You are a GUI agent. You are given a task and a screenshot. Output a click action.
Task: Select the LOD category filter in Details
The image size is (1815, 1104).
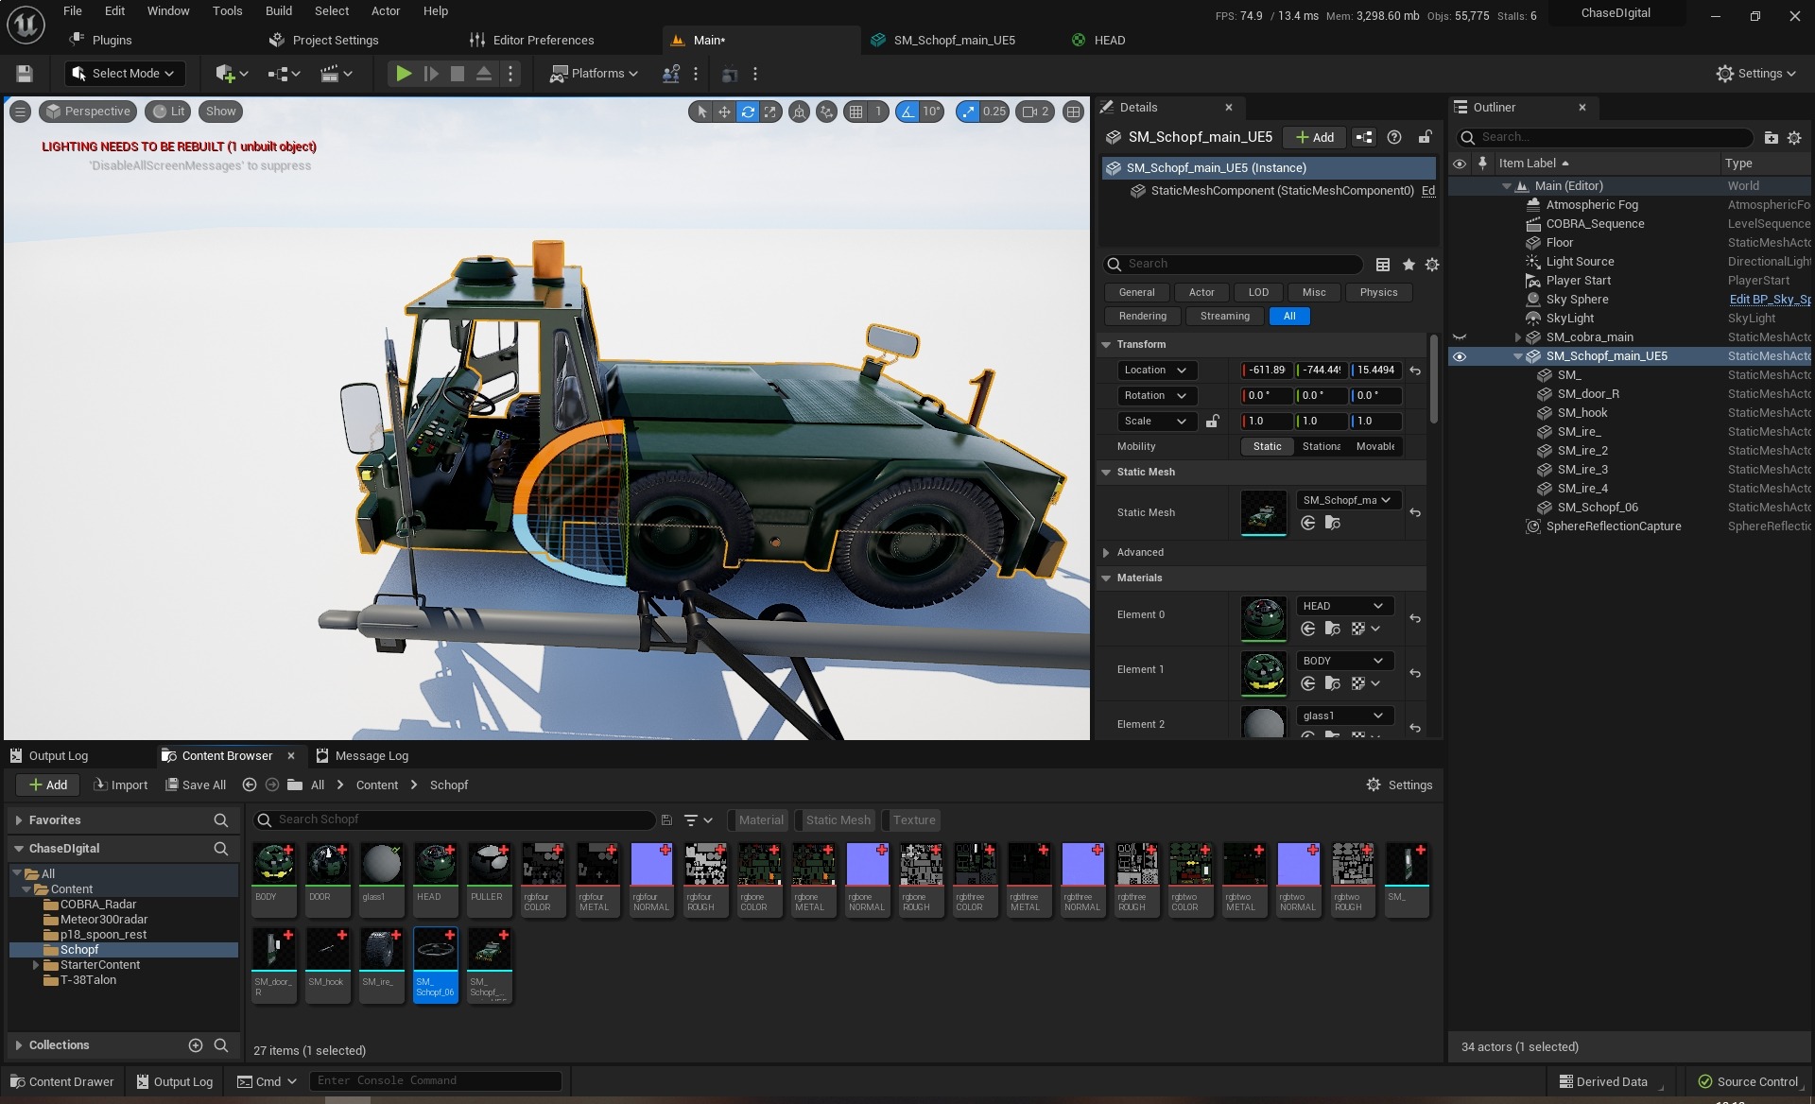point(1258,293)
